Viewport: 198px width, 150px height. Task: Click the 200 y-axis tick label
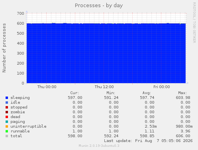pyautogui.click(x=20, y=63)
